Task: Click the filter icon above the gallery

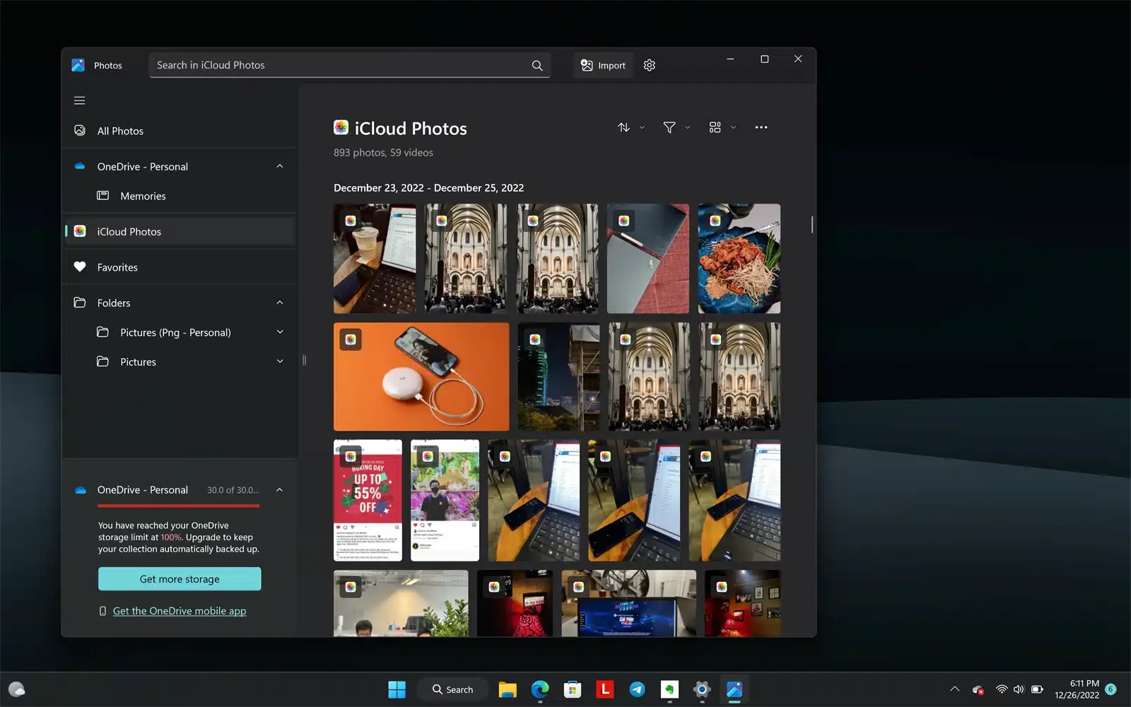Action: click(669, 127)
